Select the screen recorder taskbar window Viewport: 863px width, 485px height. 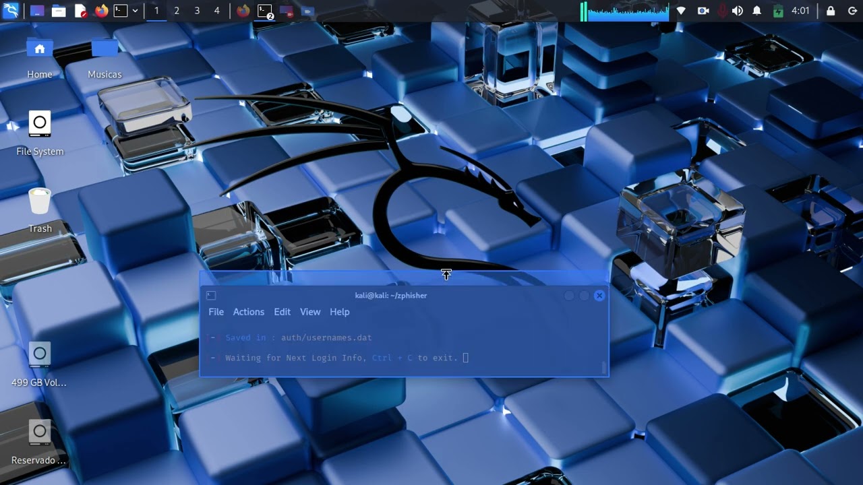(x=287, y=11)
